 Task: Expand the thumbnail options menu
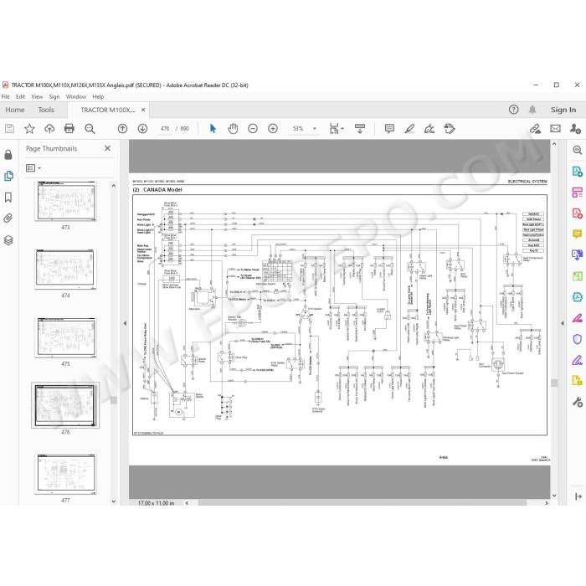(x=33, y=168)
